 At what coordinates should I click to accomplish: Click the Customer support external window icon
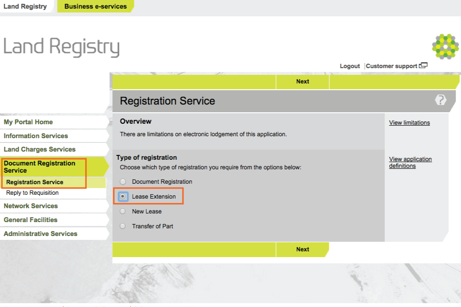click(423, 65)
